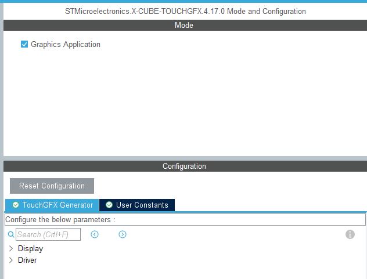Viewport: 367px width, 279px height.
Task: Click the Search (Crtl+F) input field
Action: pyautogui.click(x=48, y=234)
